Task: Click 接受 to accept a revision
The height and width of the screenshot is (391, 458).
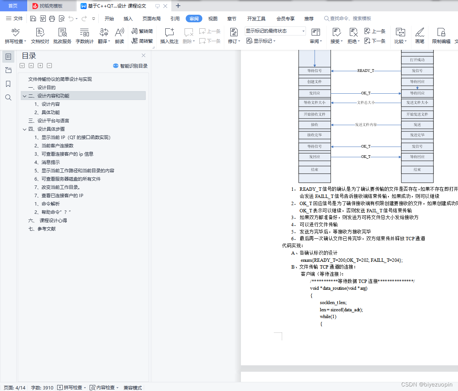Action: 335,36
